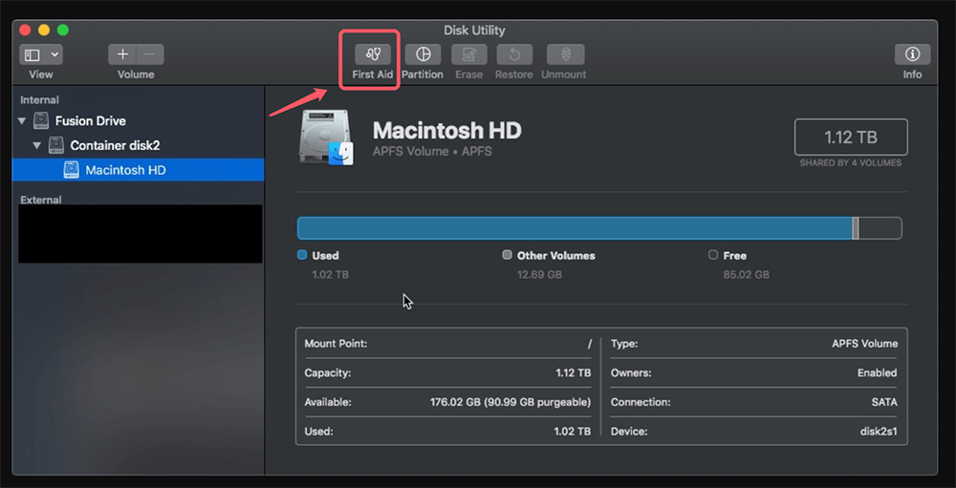Click the Macintosh HD disk icon

pos(326,138)
